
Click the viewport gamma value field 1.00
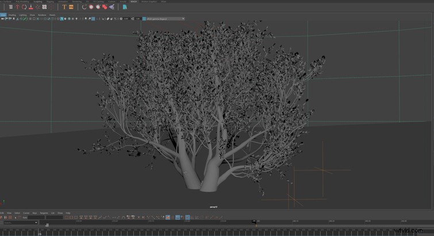(138, 19)
